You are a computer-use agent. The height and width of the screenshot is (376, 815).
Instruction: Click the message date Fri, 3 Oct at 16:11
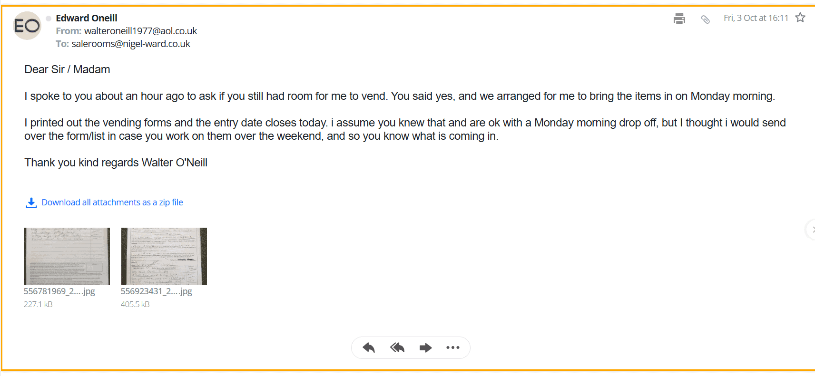tap(756, 18)
